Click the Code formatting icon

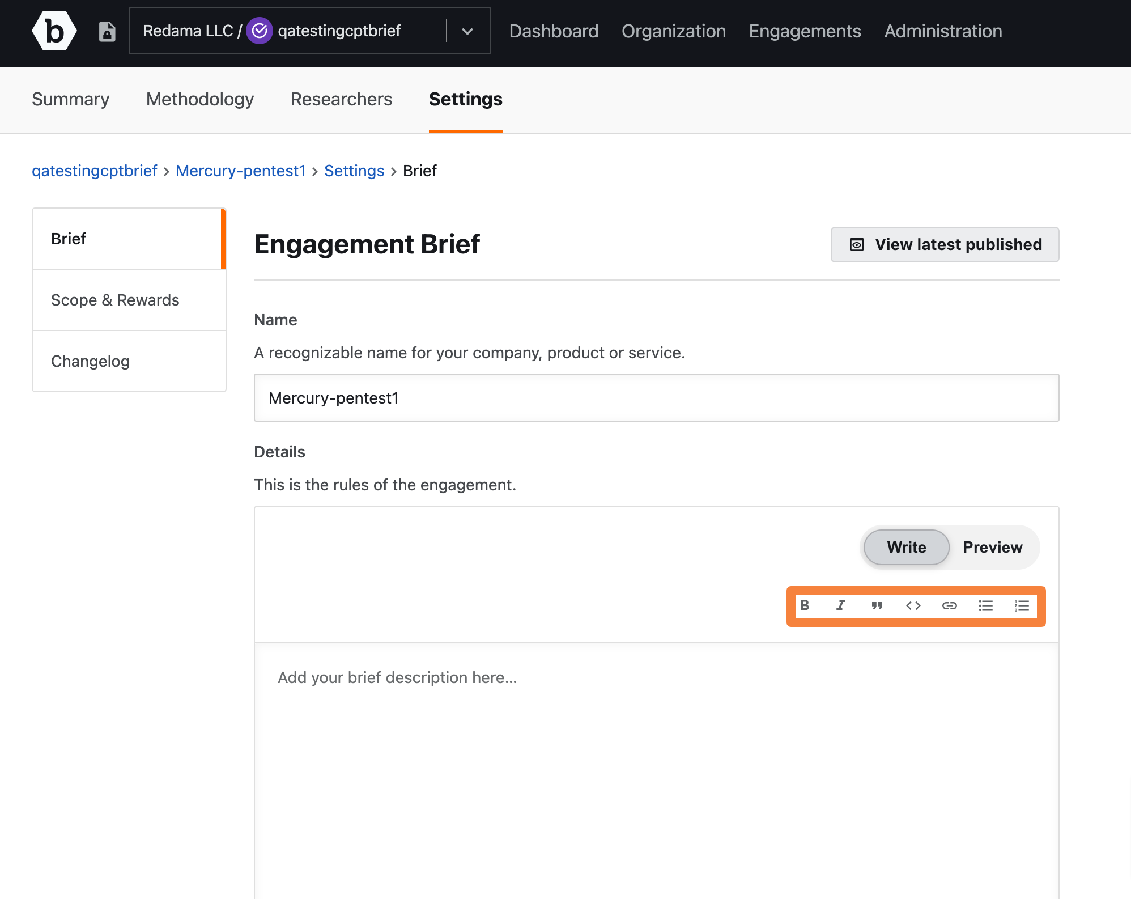912,605
